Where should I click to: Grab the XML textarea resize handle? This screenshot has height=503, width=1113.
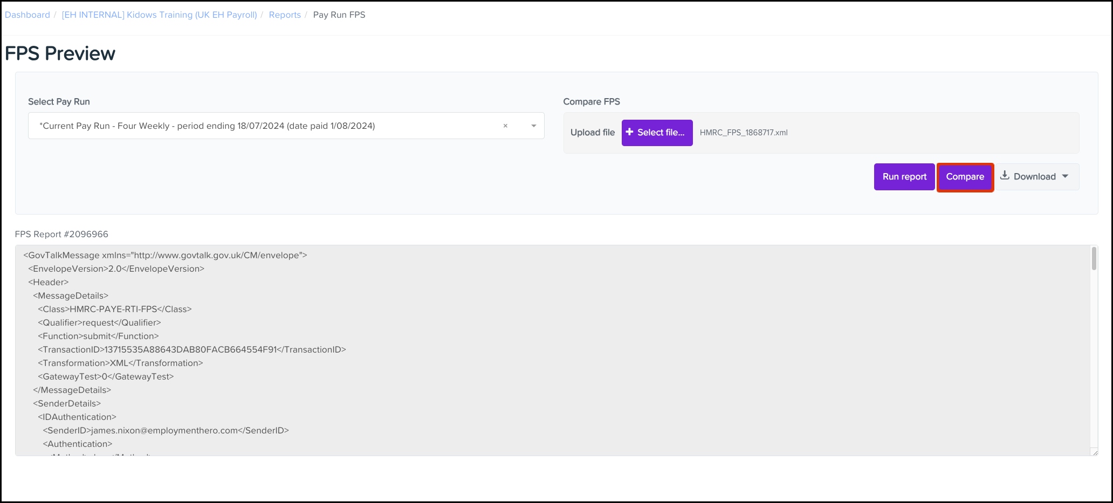1094,452
